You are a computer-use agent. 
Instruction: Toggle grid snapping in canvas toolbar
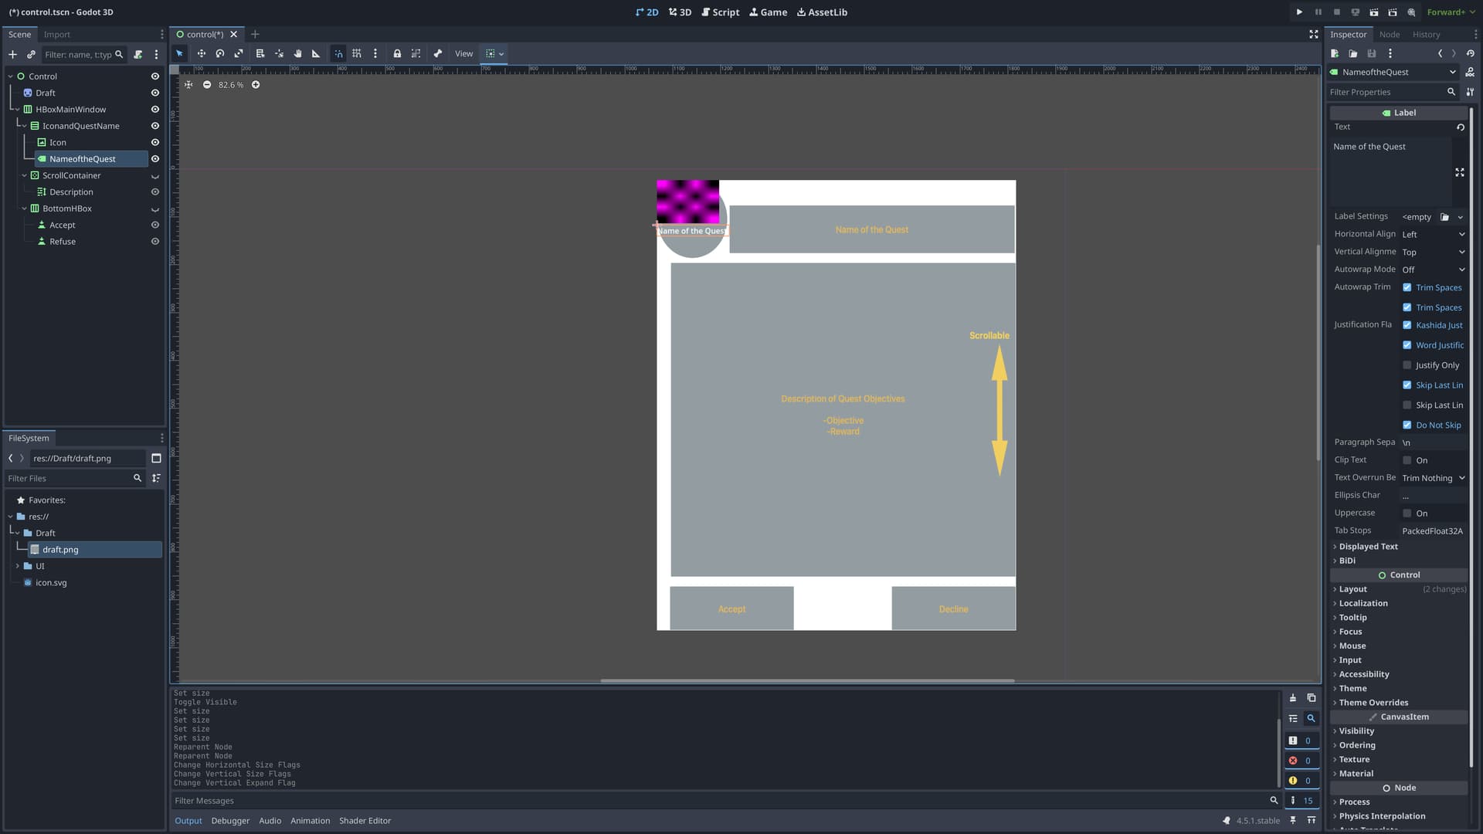357,53
